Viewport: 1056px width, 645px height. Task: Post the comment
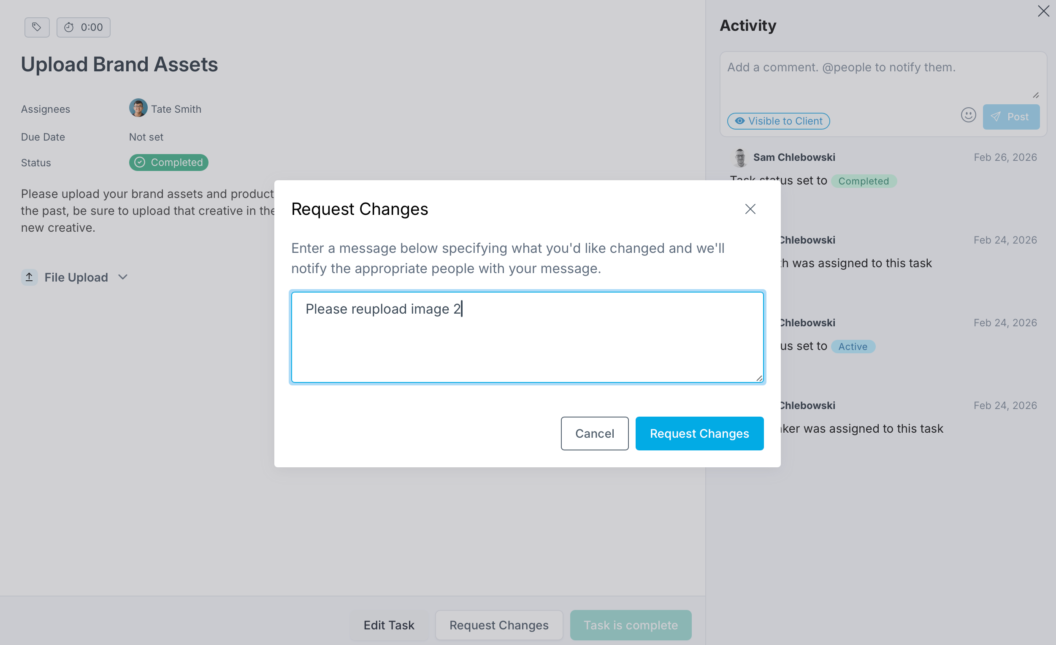(x=1010, y=117)
